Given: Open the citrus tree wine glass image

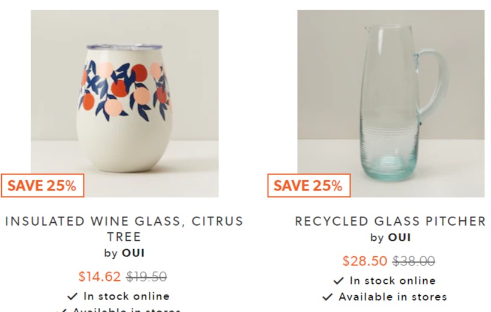Looking at the screenshot, I should tap(125, 104).
